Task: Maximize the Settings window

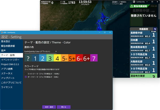Action: click(105, 33)
